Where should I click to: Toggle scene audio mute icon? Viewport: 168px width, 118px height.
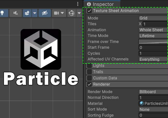[16, 13]
